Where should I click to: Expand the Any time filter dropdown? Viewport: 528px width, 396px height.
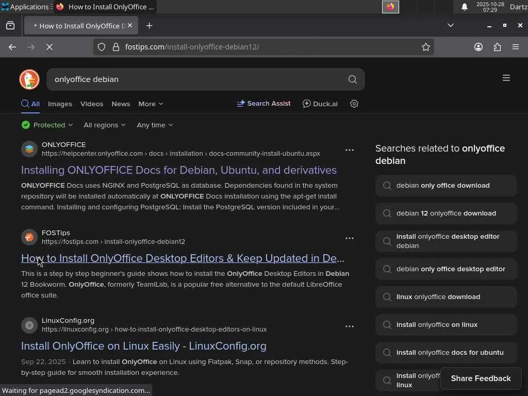click(155, 125)
